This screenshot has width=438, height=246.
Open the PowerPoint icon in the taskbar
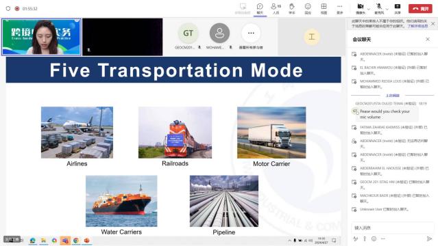87,240
